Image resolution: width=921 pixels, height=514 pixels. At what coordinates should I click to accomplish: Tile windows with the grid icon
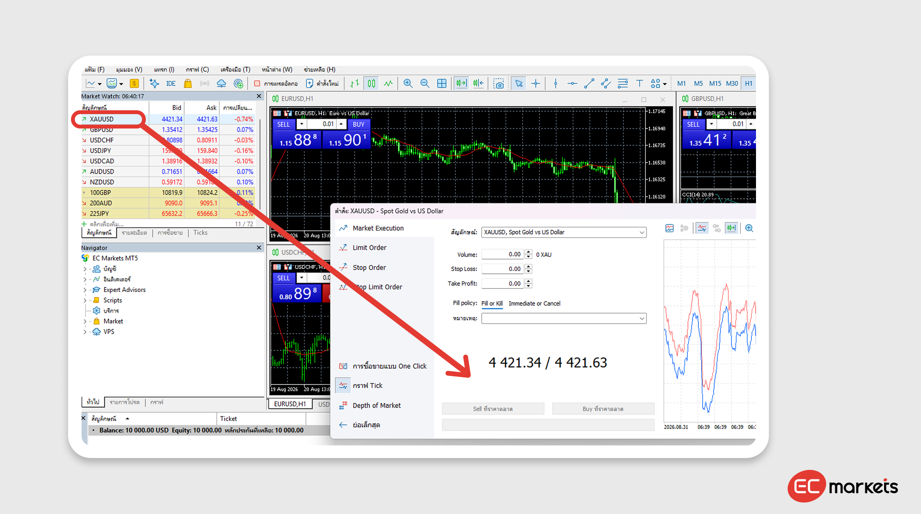[x=442, y=83]
